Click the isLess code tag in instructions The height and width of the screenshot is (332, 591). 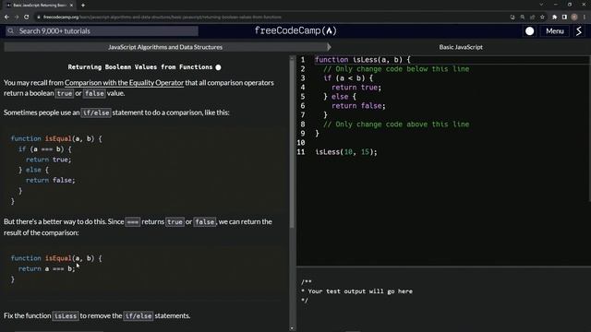click(x=66, y=315)
